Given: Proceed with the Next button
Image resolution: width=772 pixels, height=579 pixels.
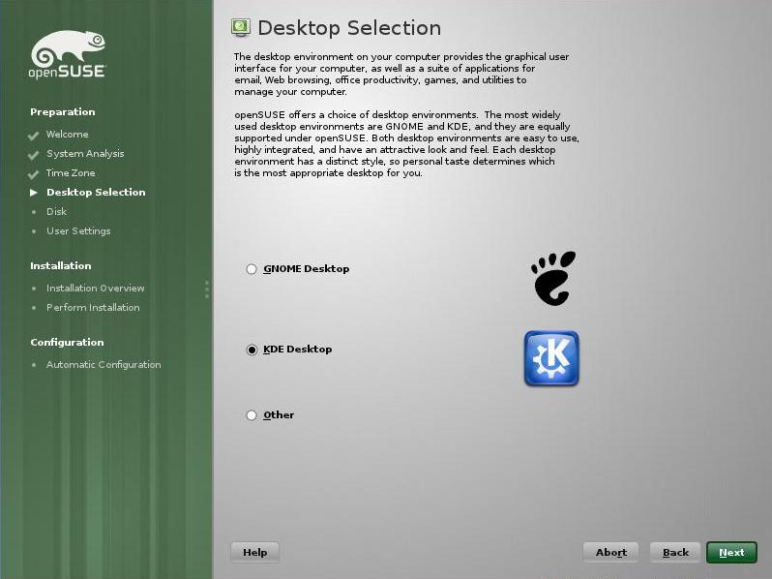Looking at the screenshot, I should (x=731, y=553).
